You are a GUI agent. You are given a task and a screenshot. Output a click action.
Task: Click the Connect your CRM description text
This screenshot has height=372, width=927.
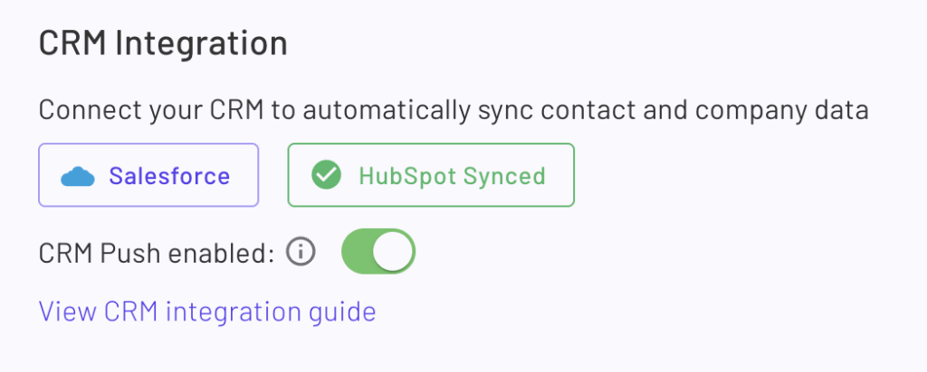point(454,111)
